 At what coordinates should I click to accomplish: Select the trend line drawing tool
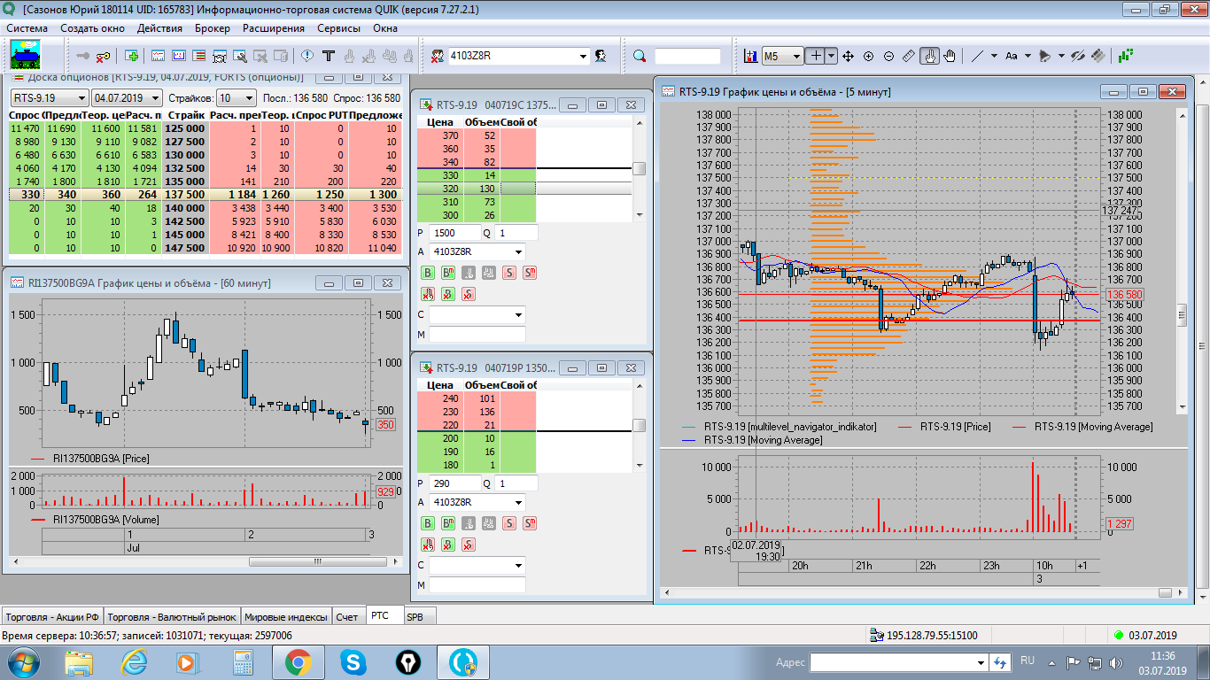[977, 56]
